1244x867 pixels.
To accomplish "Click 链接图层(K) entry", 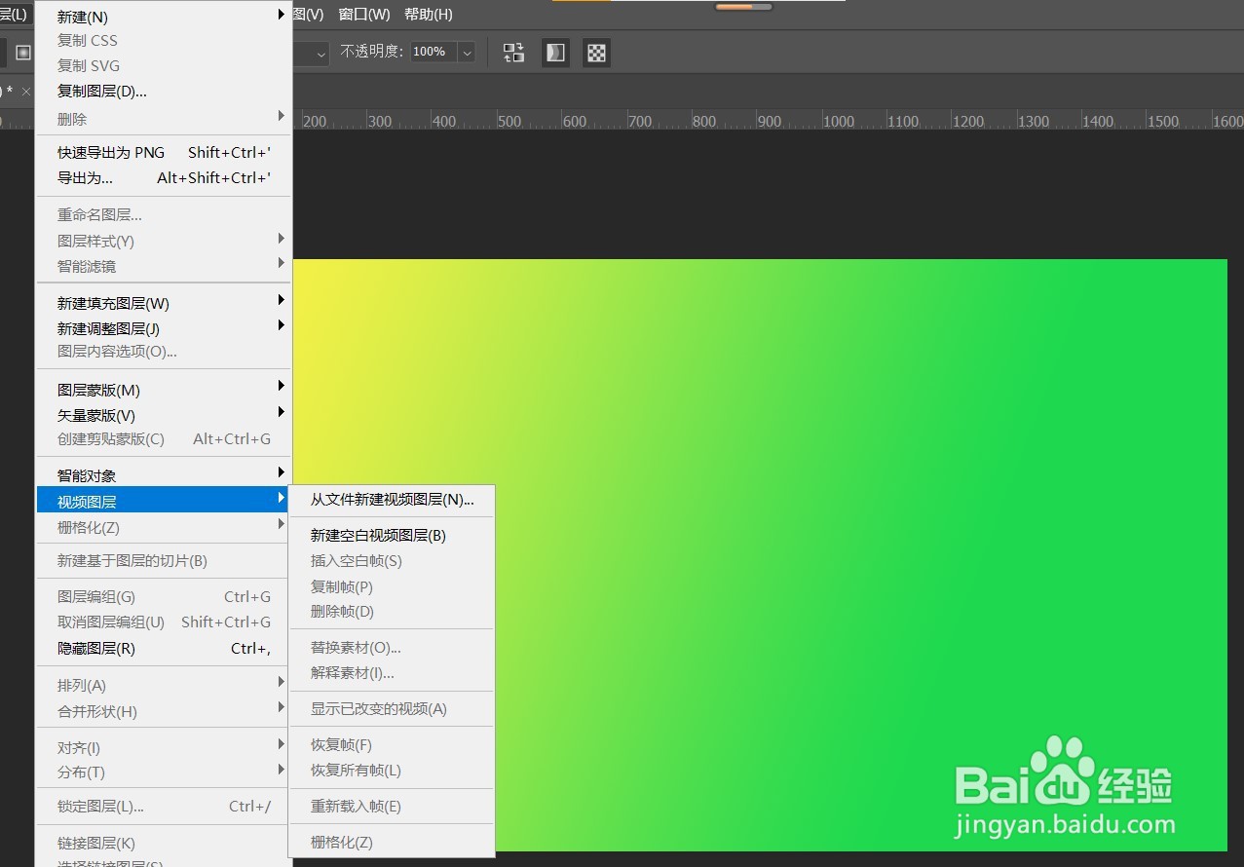I will 164,843.
